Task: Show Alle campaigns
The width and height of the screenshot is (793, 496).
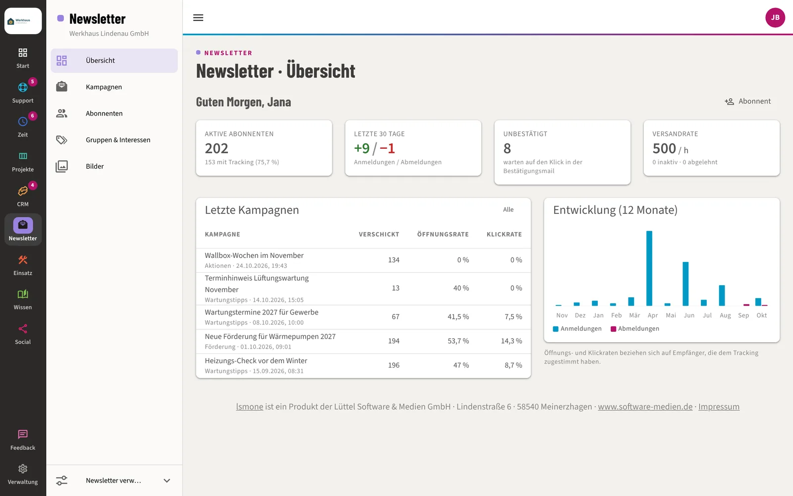Action: pos(508,209)
